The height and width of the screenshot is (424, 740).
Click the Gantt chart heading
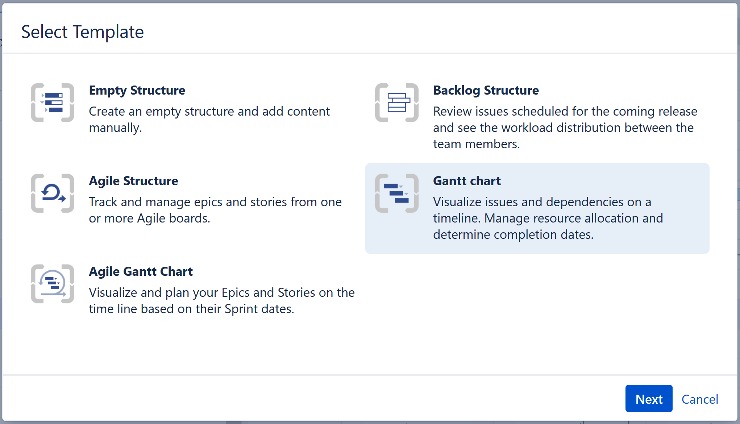click(x=467, y=181)
